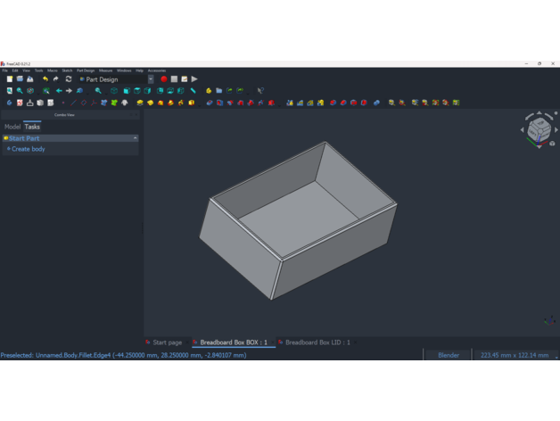The height and width of the screenshot is (421, 560).
Task: Click the new document icon
Action: click(x=9, y=79)
